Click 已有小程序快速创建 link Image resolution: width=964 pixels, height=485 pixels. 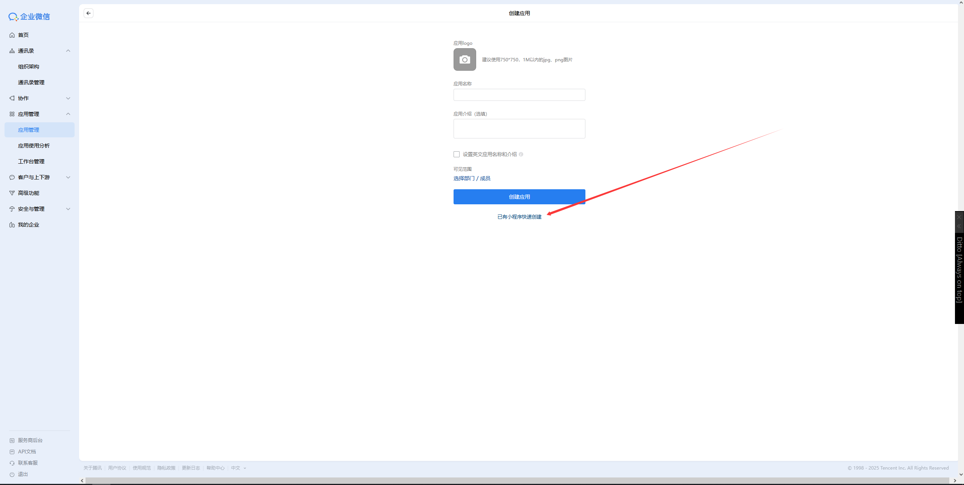(x=519, y=217)
